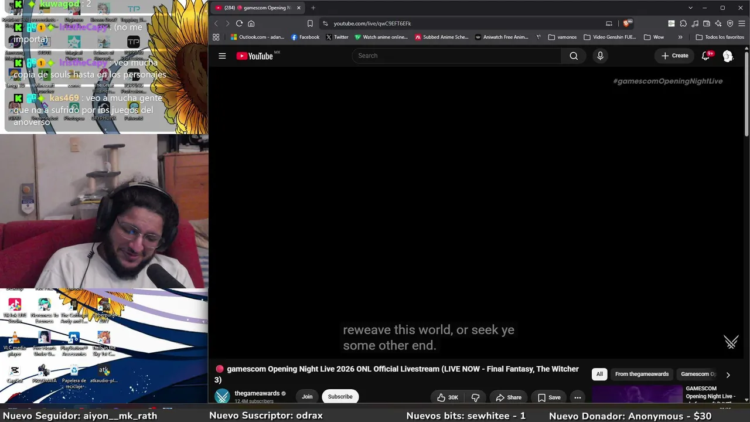Viewport: 750px width, 422px height.
Task: Open the vamonos bookmarks folder
Action: pos(562,37)
